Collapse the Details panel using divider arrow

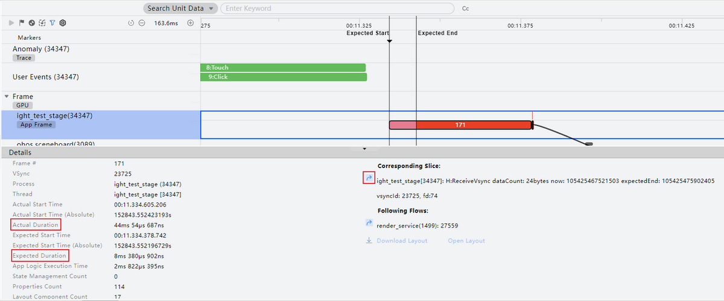click(364, 148)
